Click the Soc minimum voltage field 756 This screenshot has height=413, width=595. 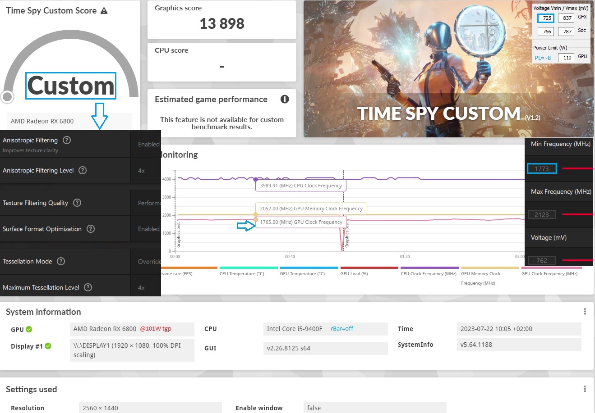pos(546,32)
